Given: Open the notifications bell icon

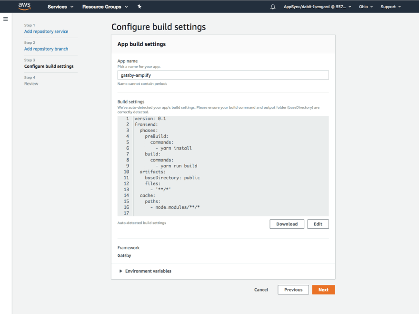Looking at the screenshot, I should tap(272, 7).
